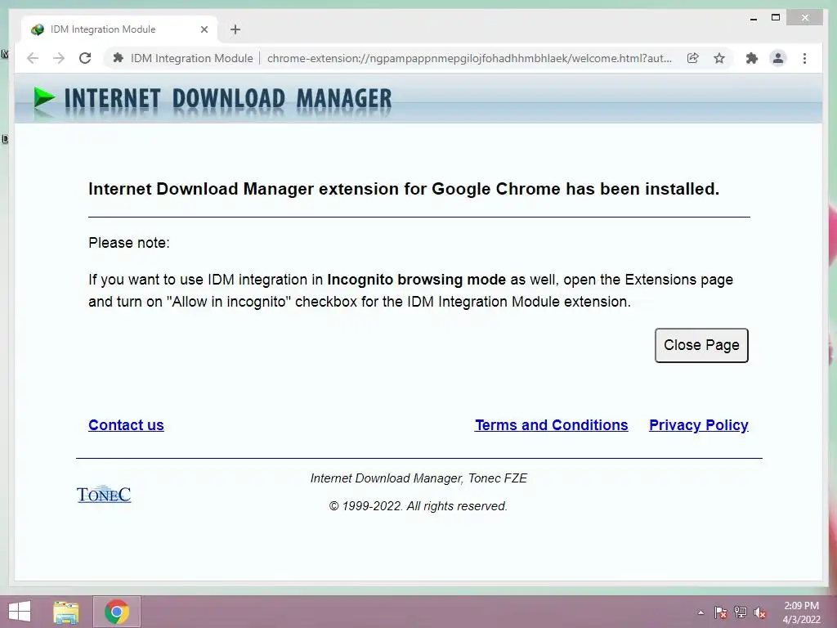837x628 pixels.
Task: Click the muted volume tray icon
Action: (x=760, y=612)
